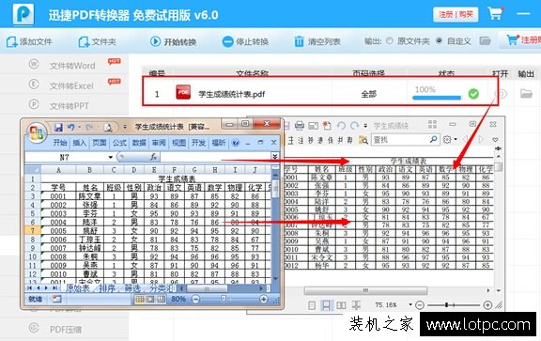The width and height of the screenshot is (541, 341).
Task: Open the 75.16% zoom dropdown in PDF reader
Action: [410, 304]
